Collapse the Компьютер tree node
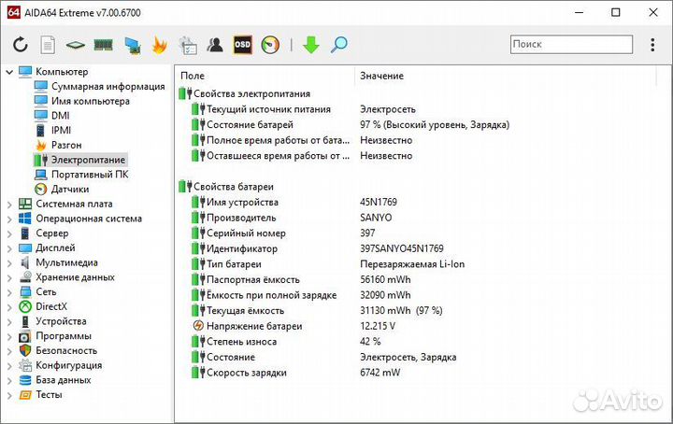The width and height of the screenshot is (673, 424). (x=9, y=72)
